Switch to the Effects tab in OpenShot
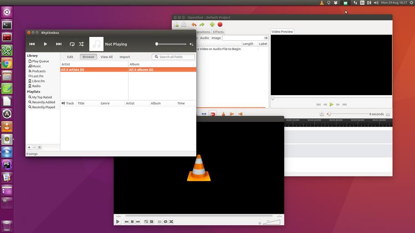 [x=218, y=32]
